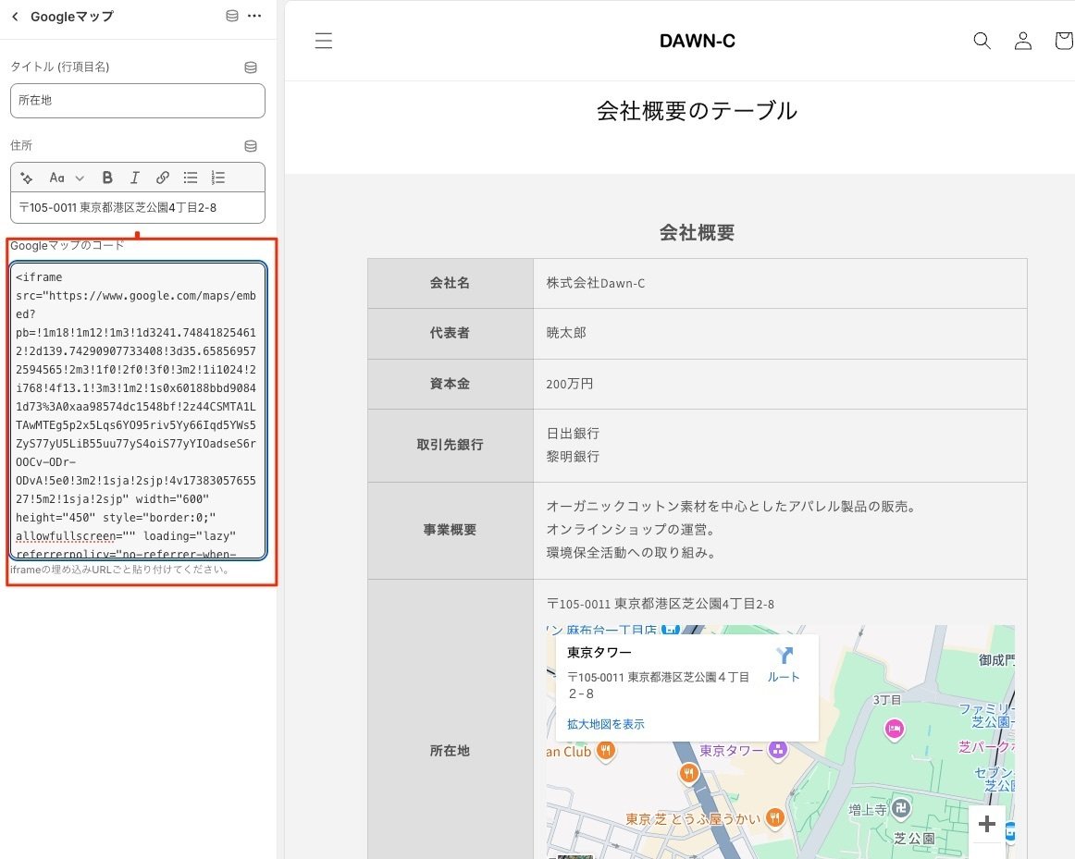Toggle bold formatting in 住所 editor
Viewport: 1075px width, 859px height.
point(107,178)
